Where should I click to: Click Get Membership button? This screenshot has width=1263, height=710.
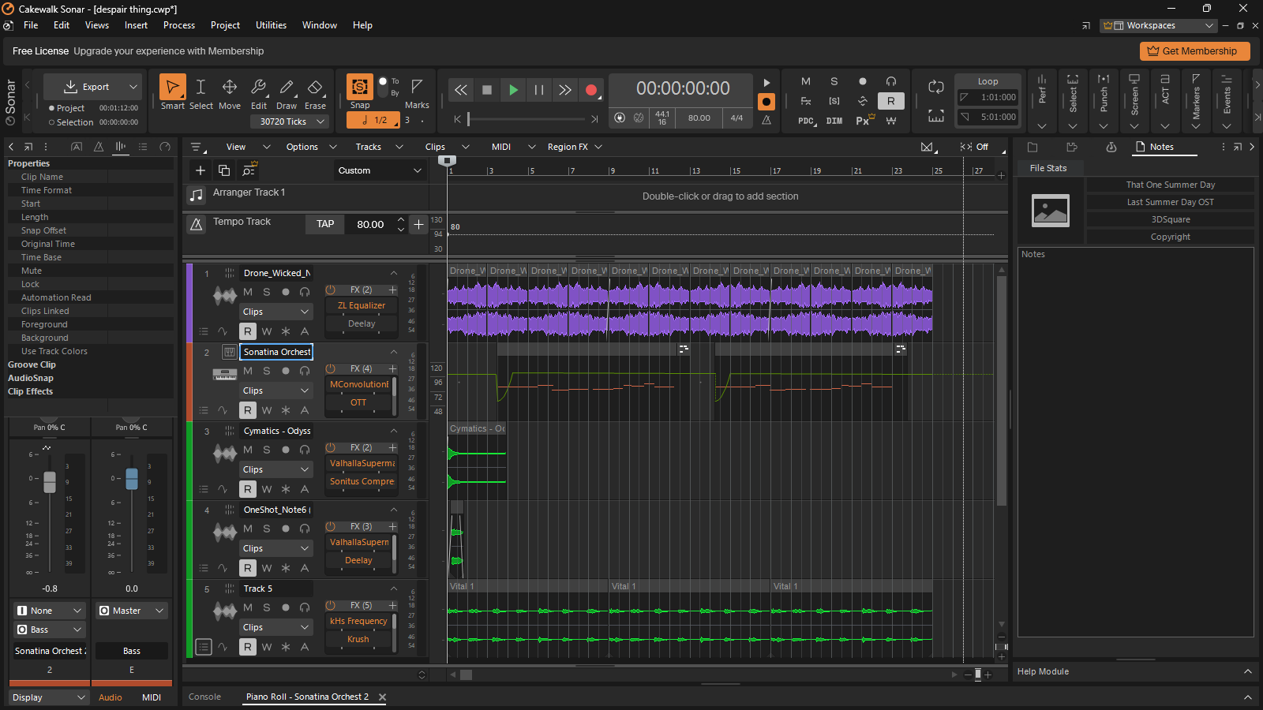[1194, 51]
